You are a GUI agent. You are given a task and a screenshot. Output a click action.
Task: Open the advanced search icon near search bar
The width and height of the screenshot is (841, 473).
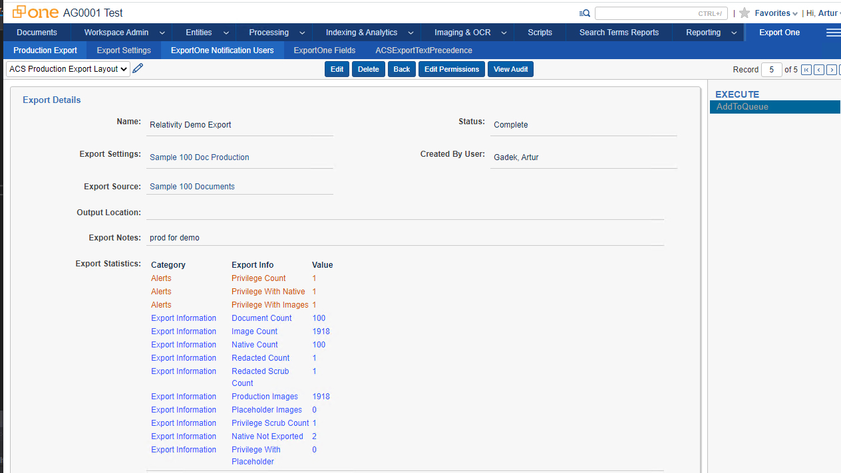coord(584,13)
